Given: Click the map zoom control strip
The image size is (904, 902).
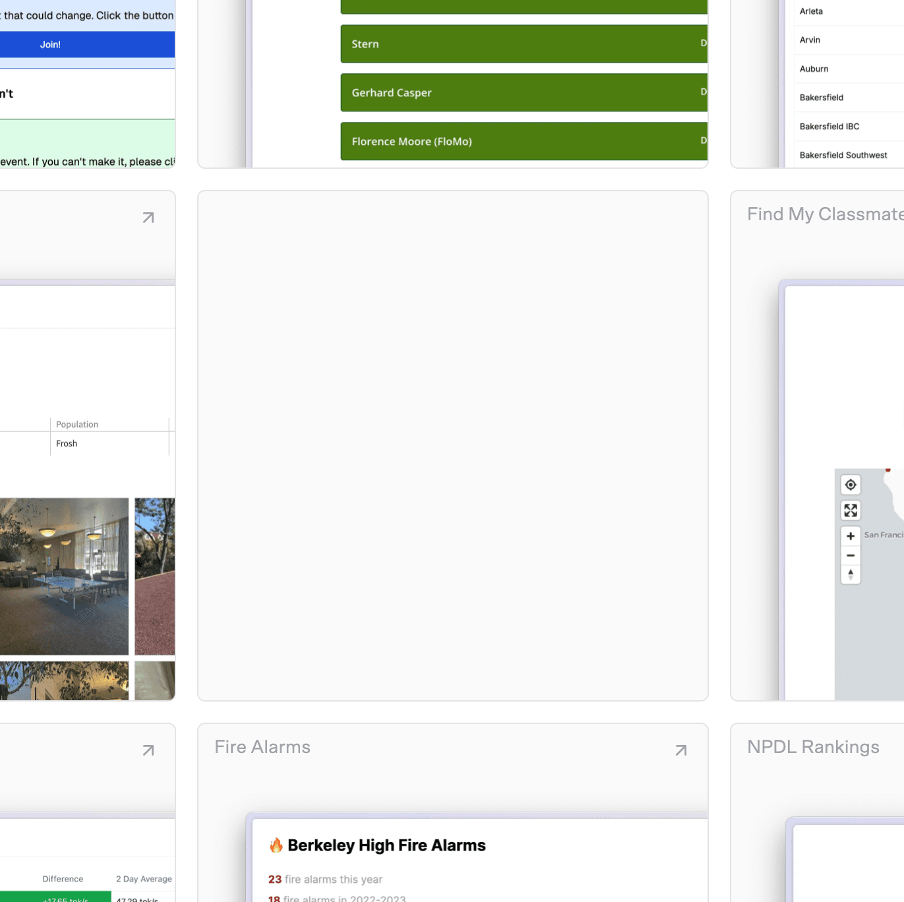Looking at the screenshot, I should point(850,555).
